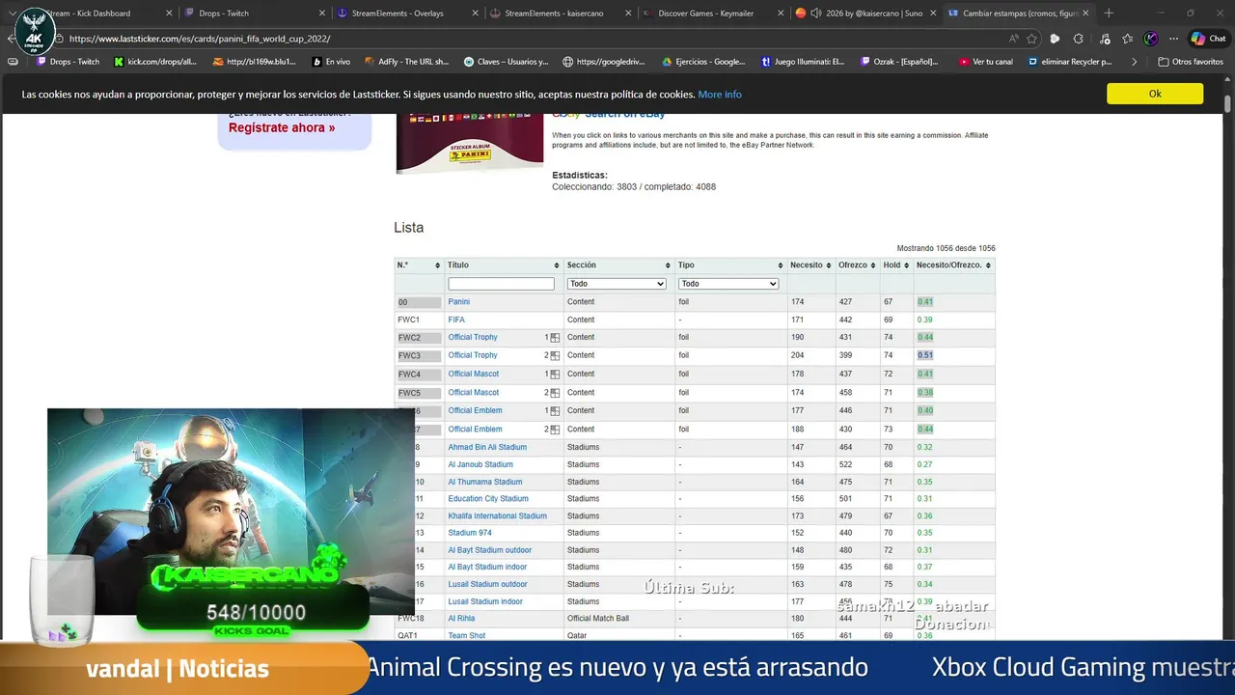The width and height of the screenshot is (1235, 695).
Task: Open Drops - Twitch bookmark
Action: (69, 62)
